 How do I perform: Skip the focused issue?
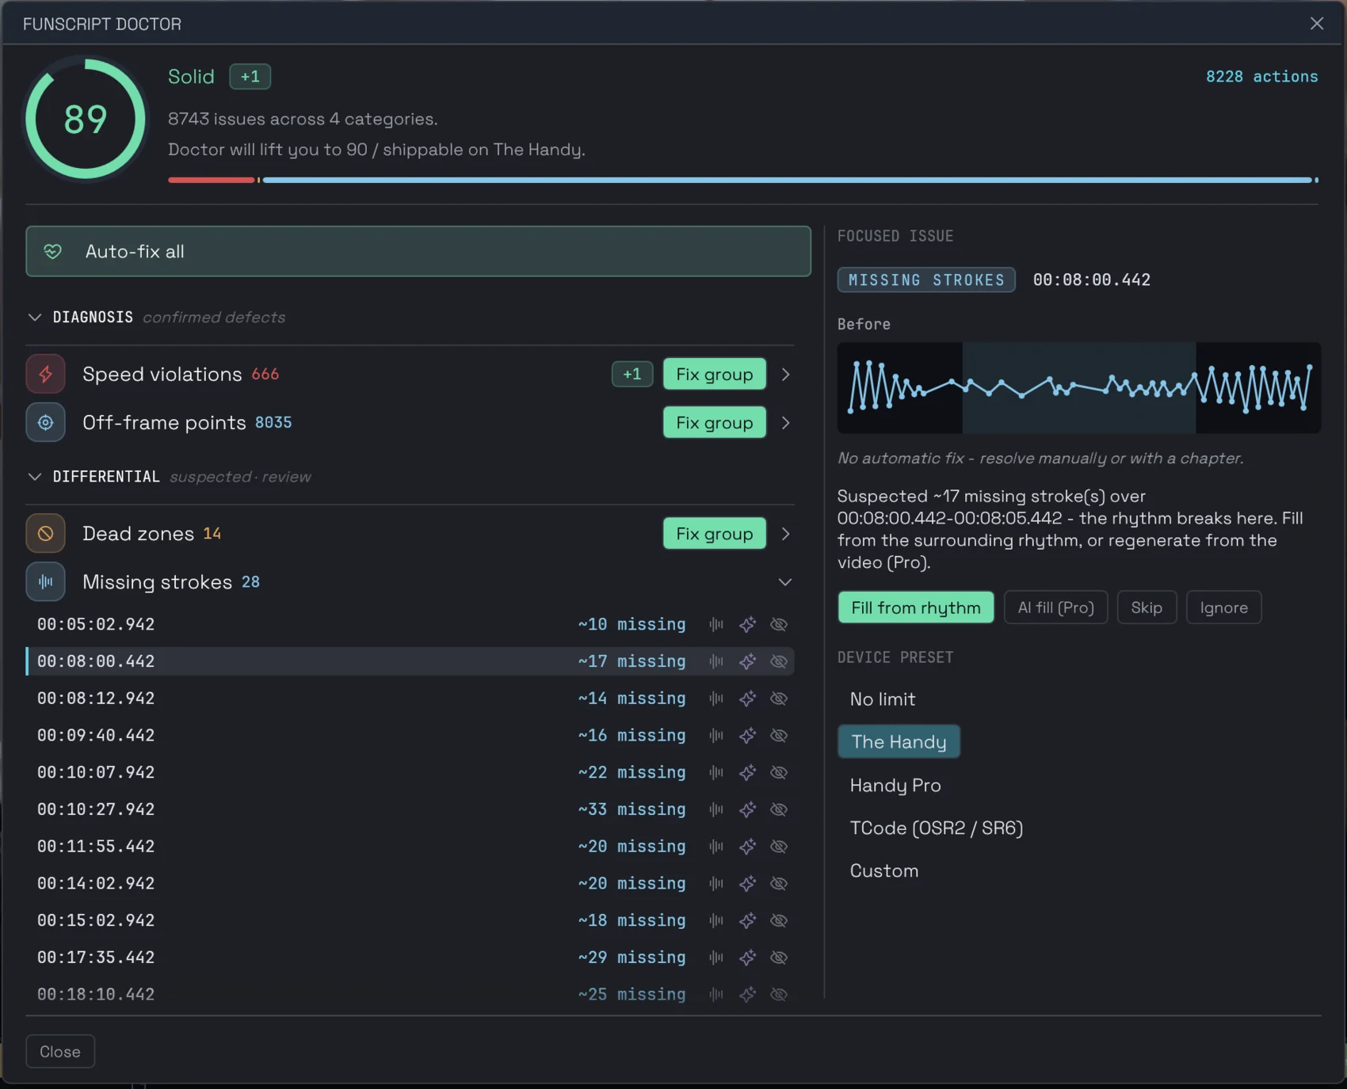point(1147,607)
